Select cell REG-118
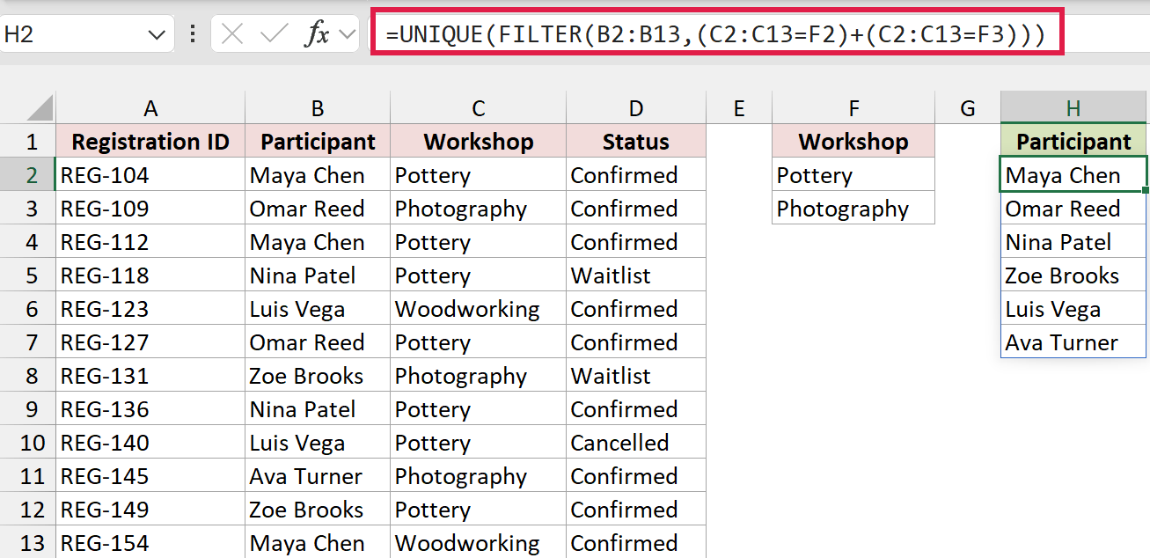 pyautogui.click(x=150, y=275)
